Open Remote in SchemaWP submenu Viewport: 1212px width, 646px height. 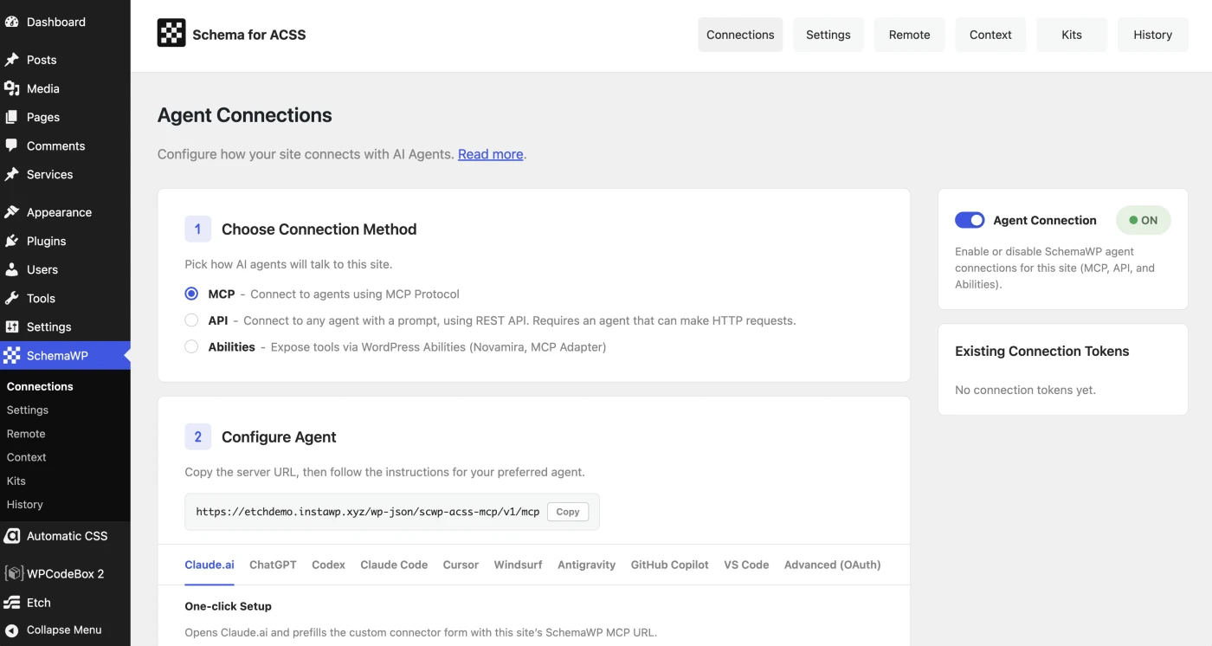point(26,433)
